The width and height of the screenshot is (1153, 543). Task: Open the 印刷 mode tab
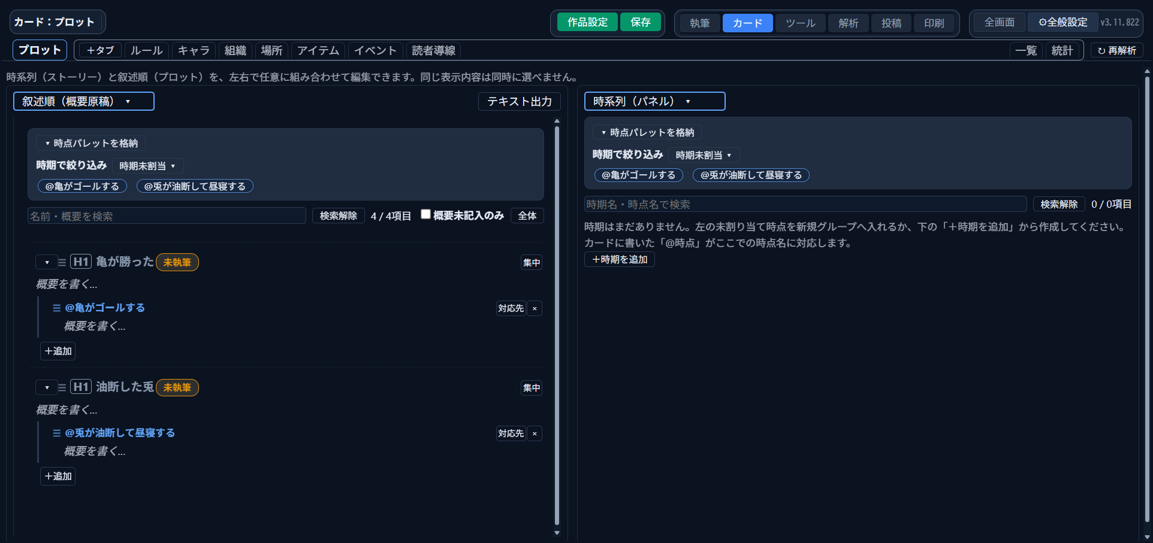(x=934, y=23)
